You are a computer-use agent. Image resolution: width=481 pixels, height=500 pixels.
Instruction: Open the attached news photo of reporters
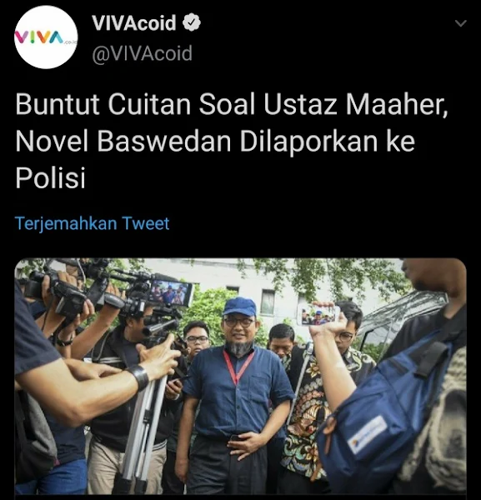point(240,379)
